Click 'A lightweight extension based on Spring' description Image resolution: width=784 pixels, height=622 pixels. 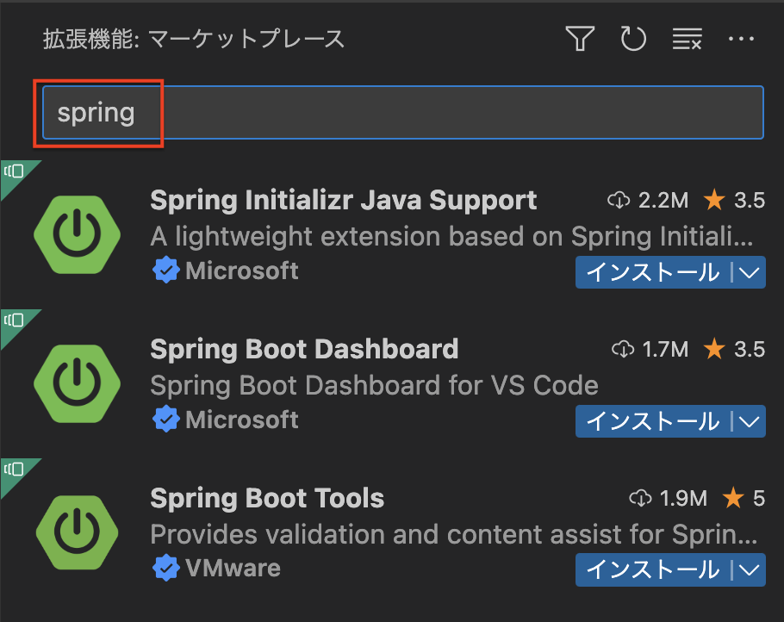pyautogui.click(x=452, y=237)
